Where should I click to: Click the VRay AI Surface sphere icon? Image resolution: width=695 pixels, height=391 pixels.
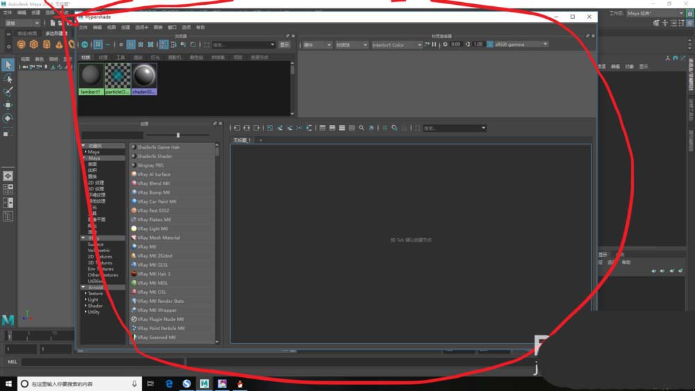134,174
